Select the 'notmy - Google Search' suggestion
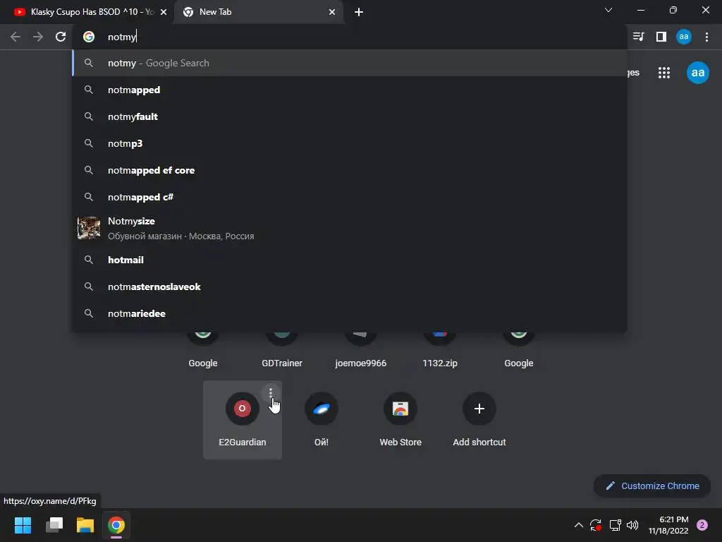 [350, 63]
